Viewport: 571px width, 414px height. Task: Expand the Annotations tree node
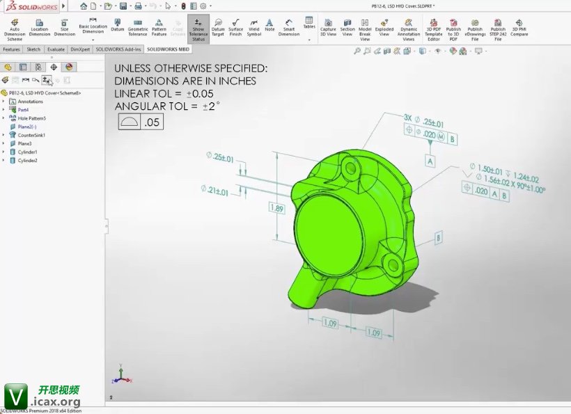tap(3, 102)
